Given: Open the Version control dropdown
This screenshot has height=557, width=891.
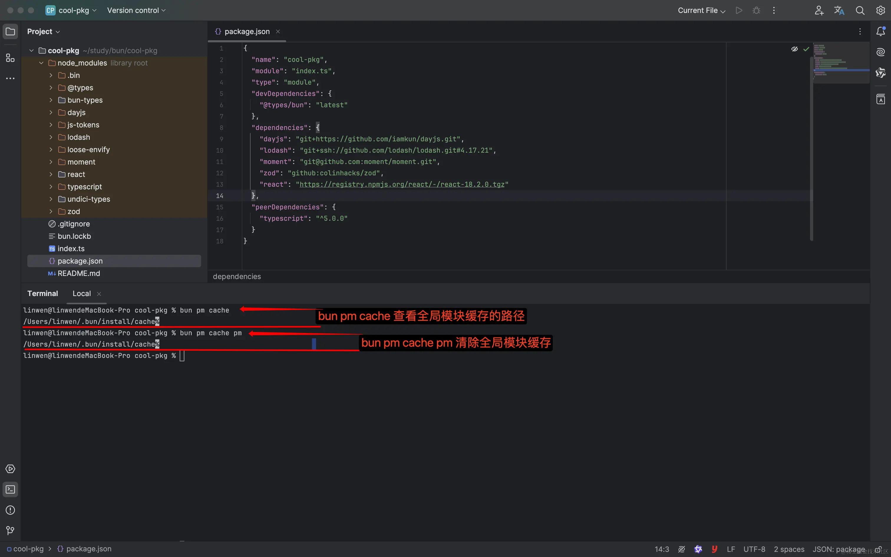Looking at the screenshot, I should [136, 10].
